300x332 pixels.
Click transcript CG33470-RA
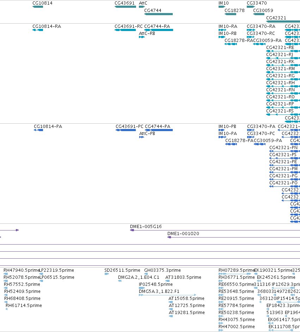[261, 26]
